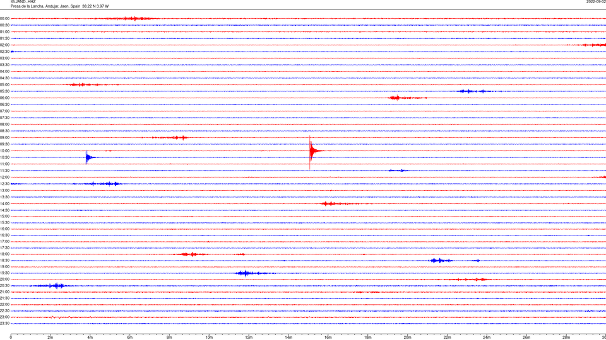Click the long red event on 00:00 trace

point(128,18)
